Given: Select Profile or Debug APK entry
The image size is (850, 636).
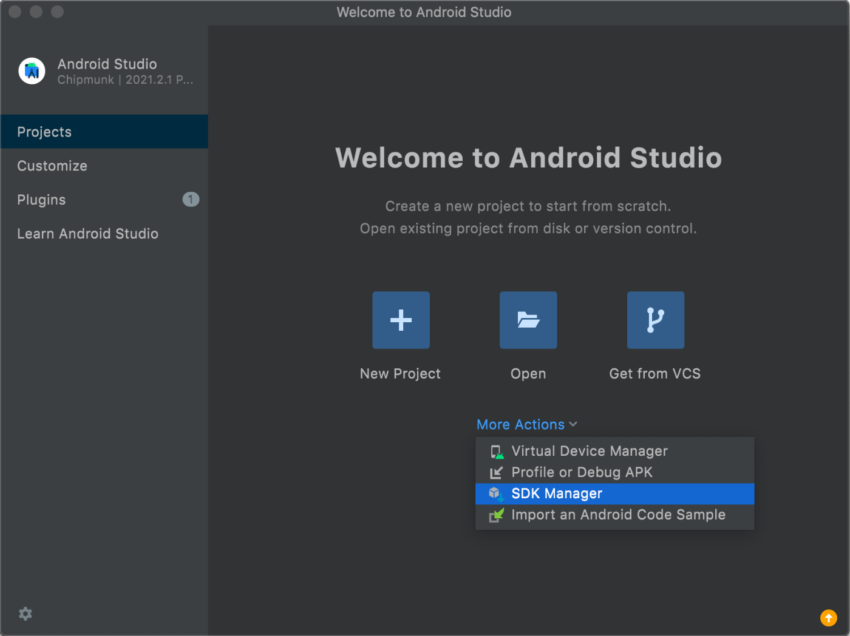Looking at the screenshot, I should (x=615, y=472).
